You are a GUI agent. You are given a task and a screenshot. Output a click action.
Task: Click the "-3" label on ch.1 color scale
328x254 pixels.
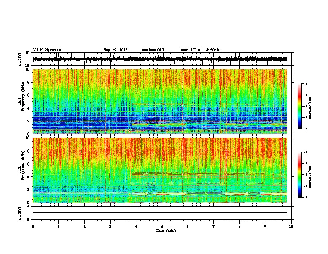pyautogui.click(x=306, y=83)
